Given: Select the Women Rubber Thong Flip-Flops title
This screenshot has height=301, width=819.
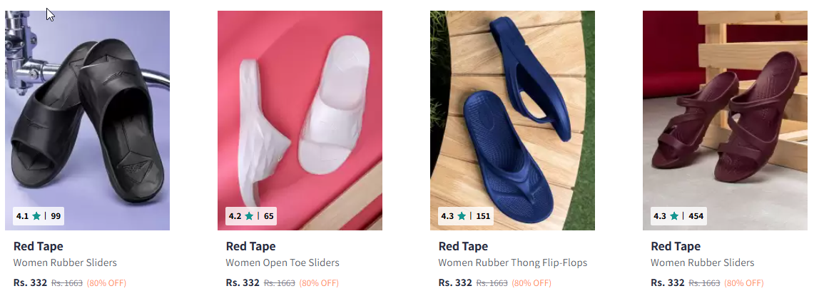Looking at the screenshot, I should point(513,263).
